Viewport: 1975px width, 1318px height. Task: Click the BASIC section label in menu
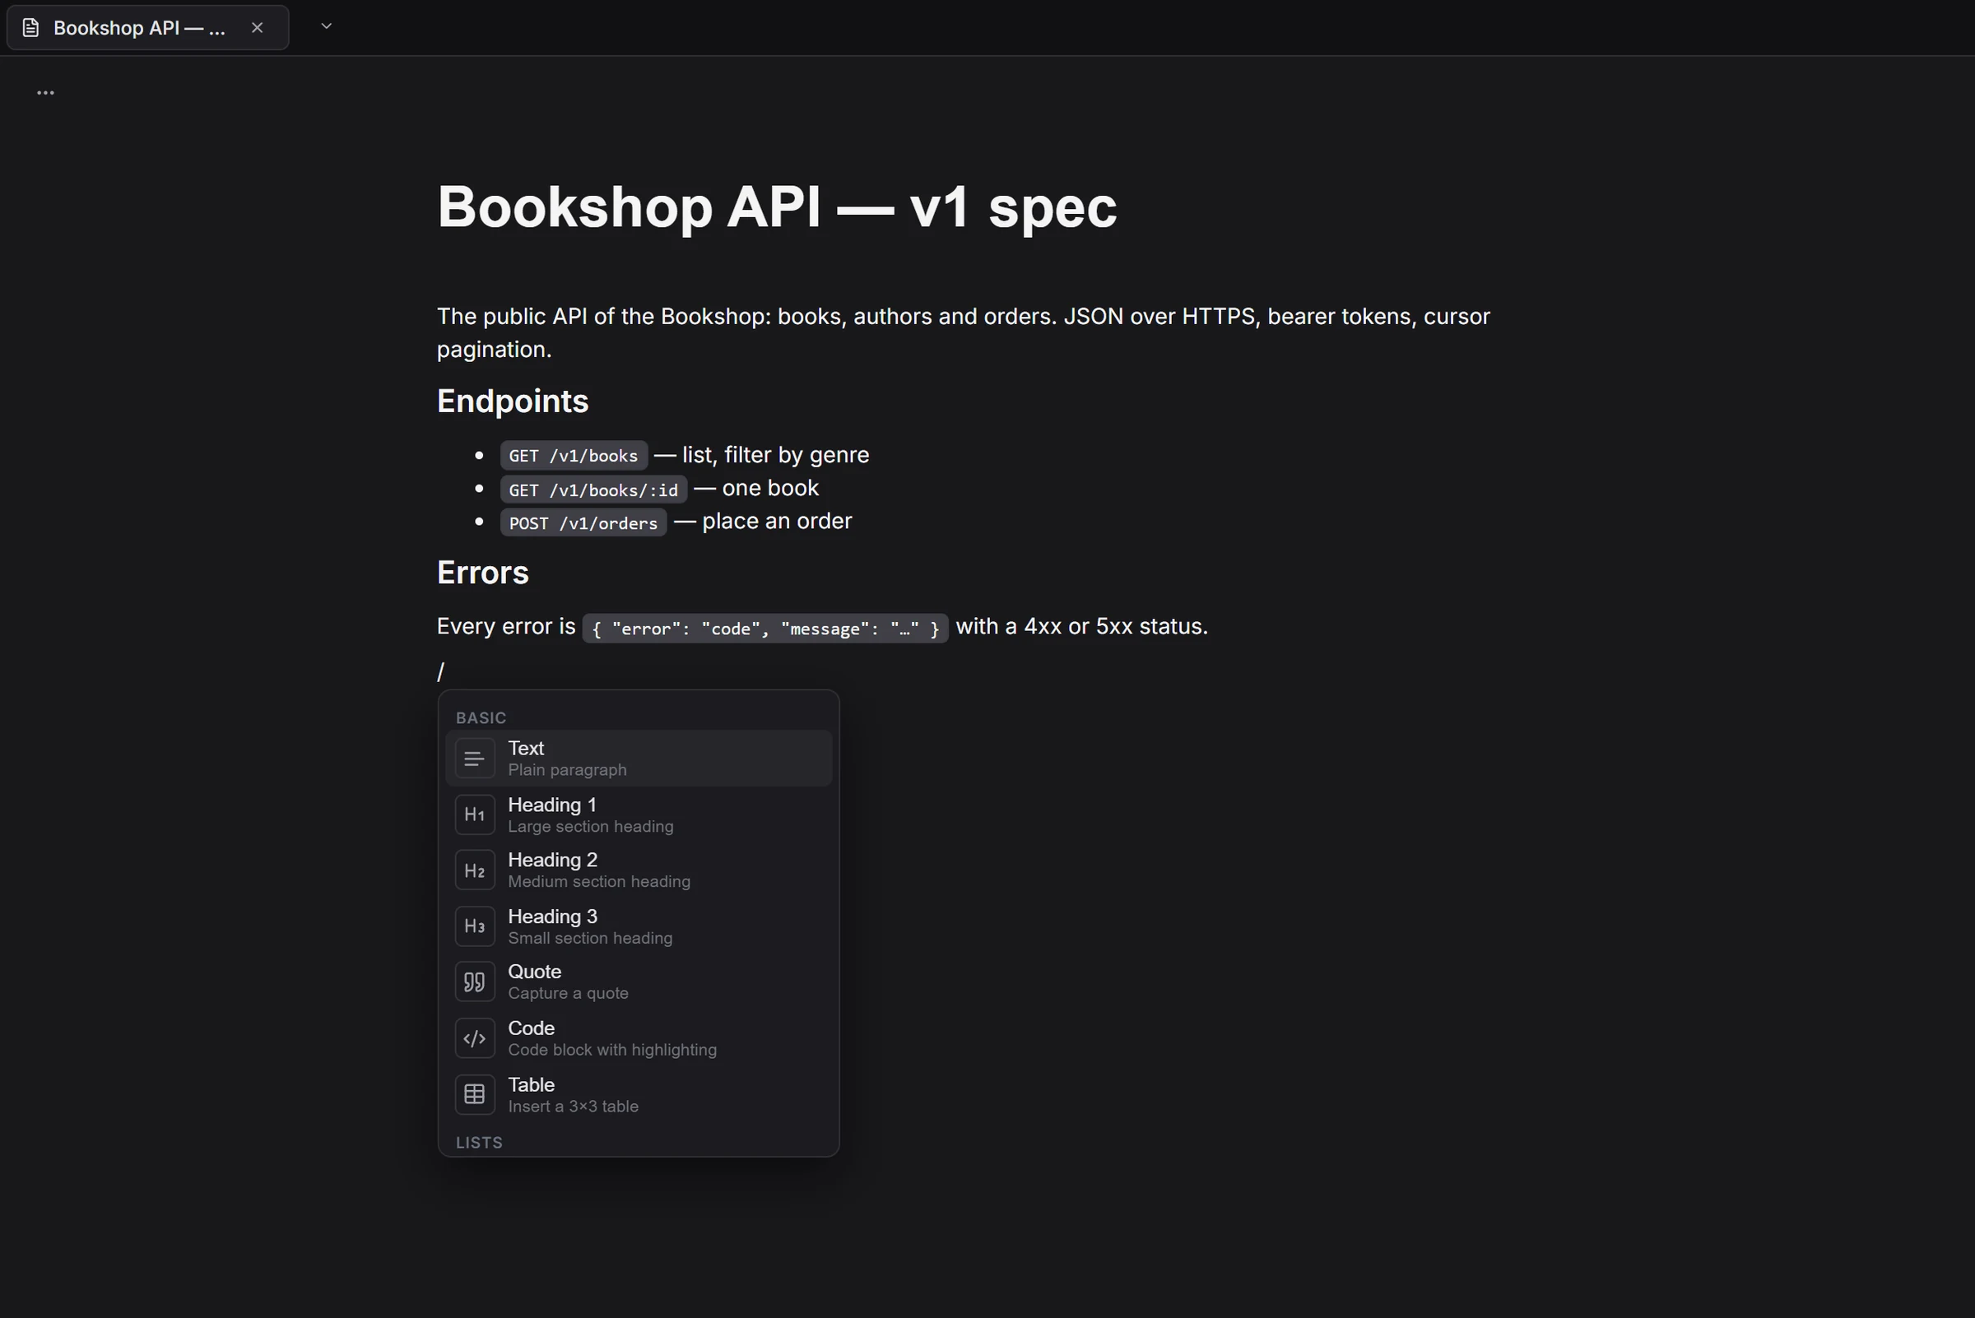pos(481,718)
